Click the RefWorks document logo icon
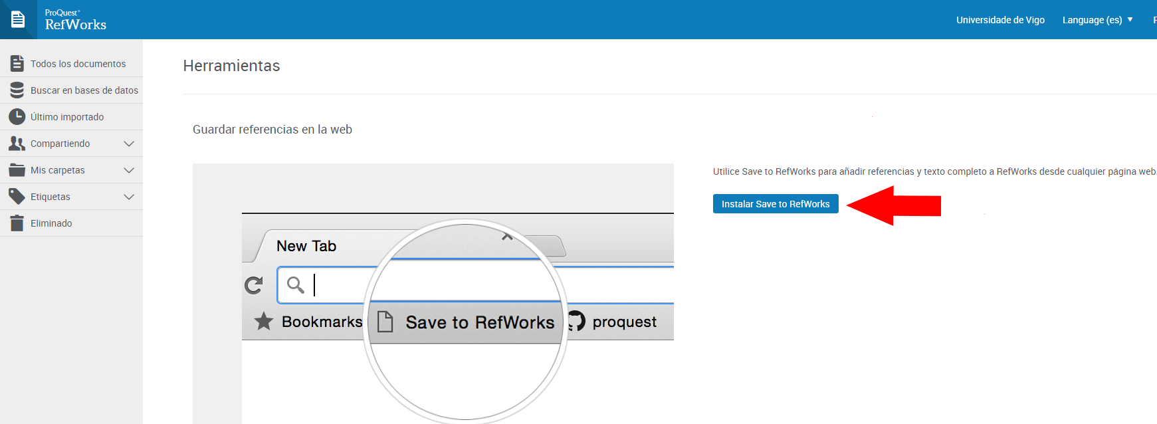 pos(18,19)
